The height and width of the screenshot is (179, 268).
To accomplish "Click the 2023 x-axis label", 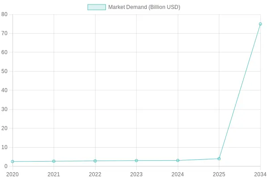I will (x=136, y=175).
